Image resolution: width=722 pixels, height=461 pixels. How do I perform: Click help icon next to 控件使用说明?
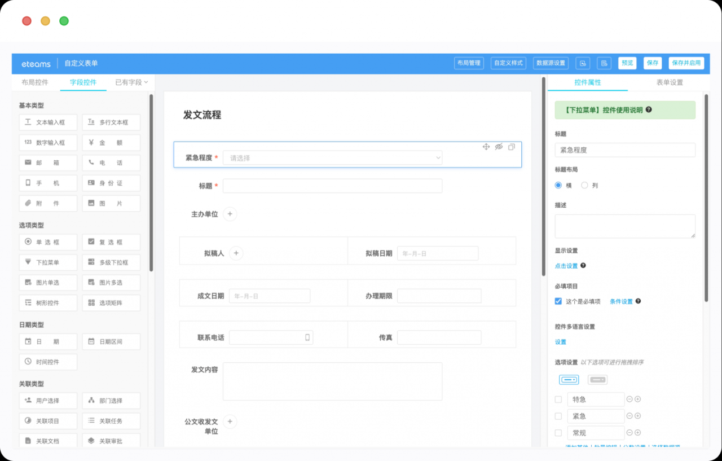[649, 110]
